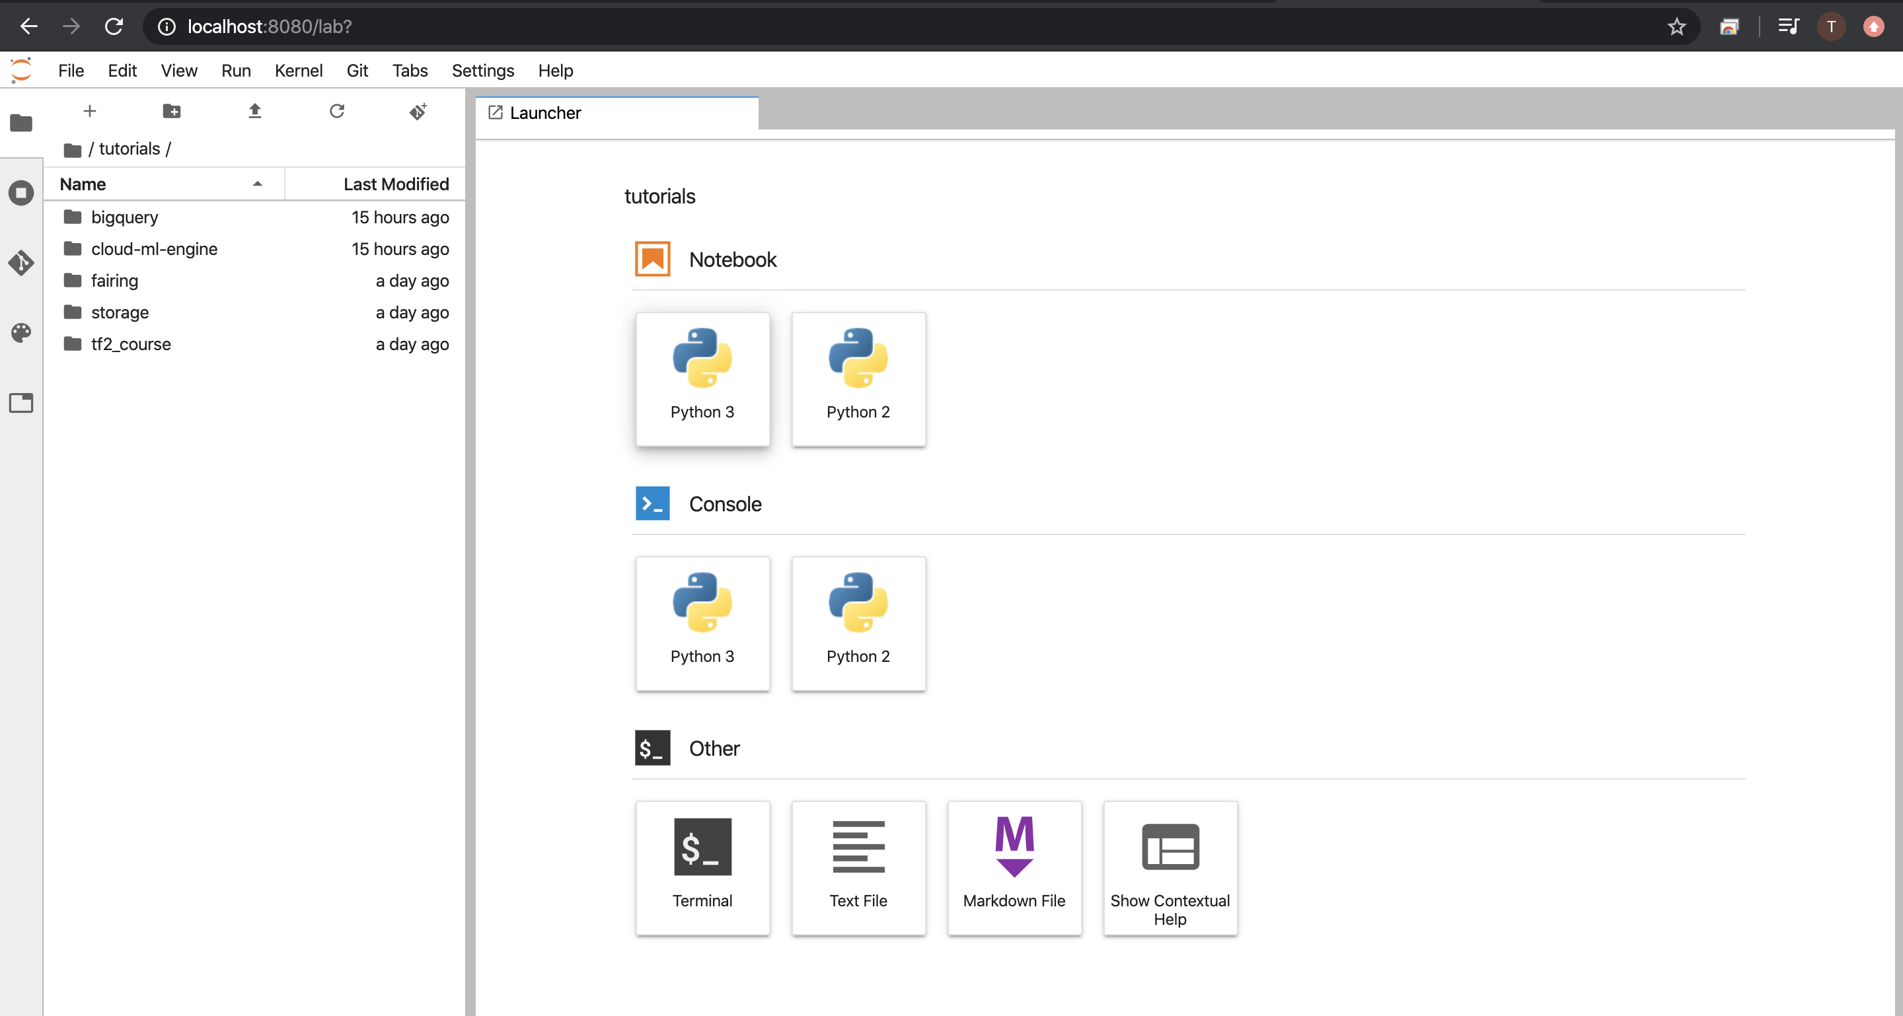Open the Help menu
Viewport: 1903px width, 1016px height.
pyautogui.click(x=555, y=70)
